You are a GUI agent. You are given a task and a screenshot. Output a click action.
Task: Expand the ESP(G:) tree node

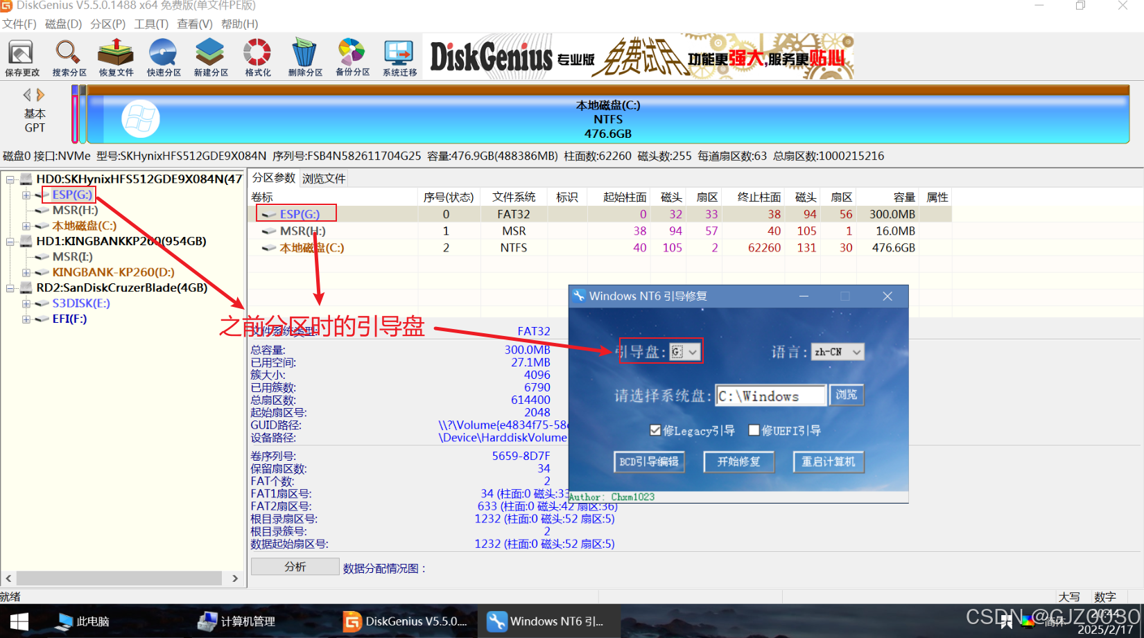[x=26, y=195]
